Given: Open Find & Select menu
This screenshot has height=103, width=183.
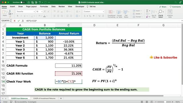Looking at the screenshot, I should tap(161, 14).
